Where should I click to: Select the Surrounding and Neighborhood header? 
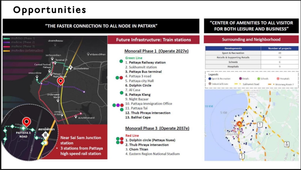pos(251,40)
